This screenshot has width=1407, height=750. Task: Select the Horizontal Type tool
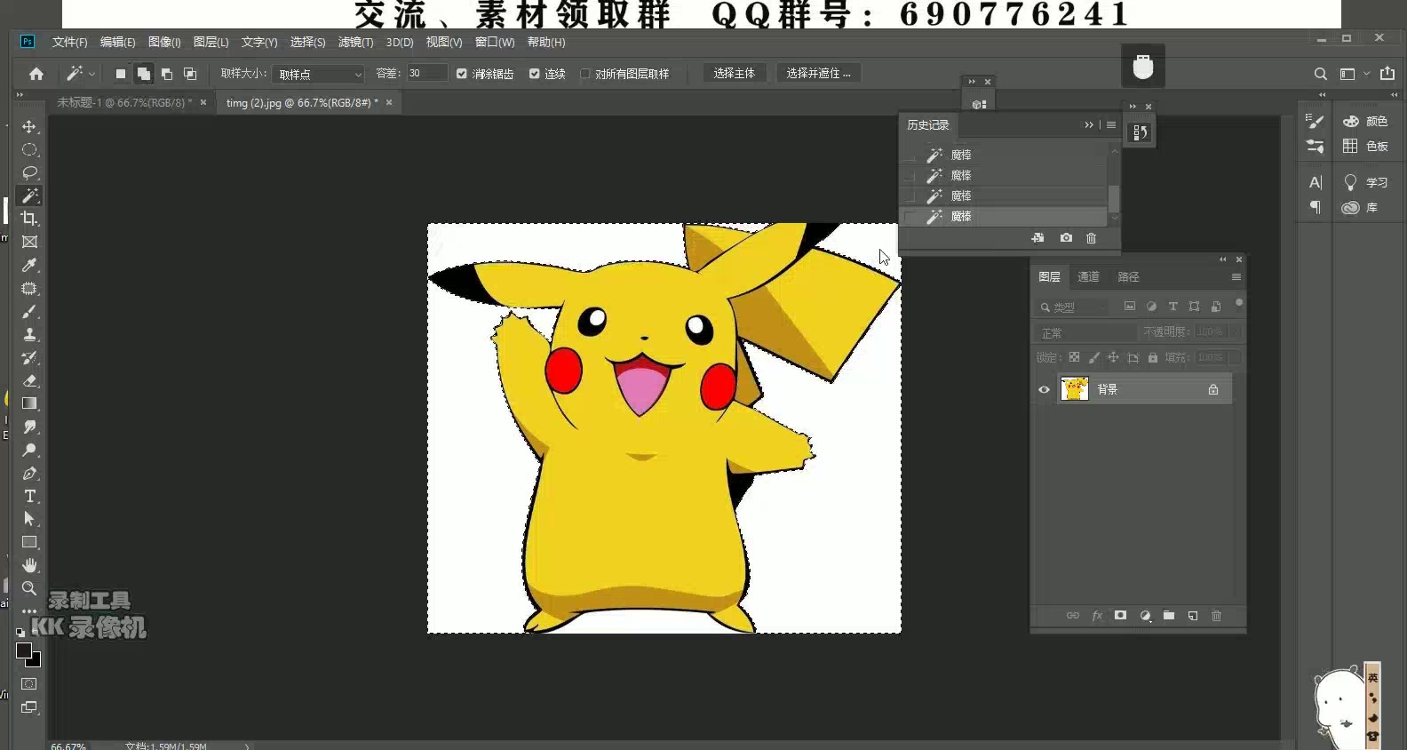[29, 496]
